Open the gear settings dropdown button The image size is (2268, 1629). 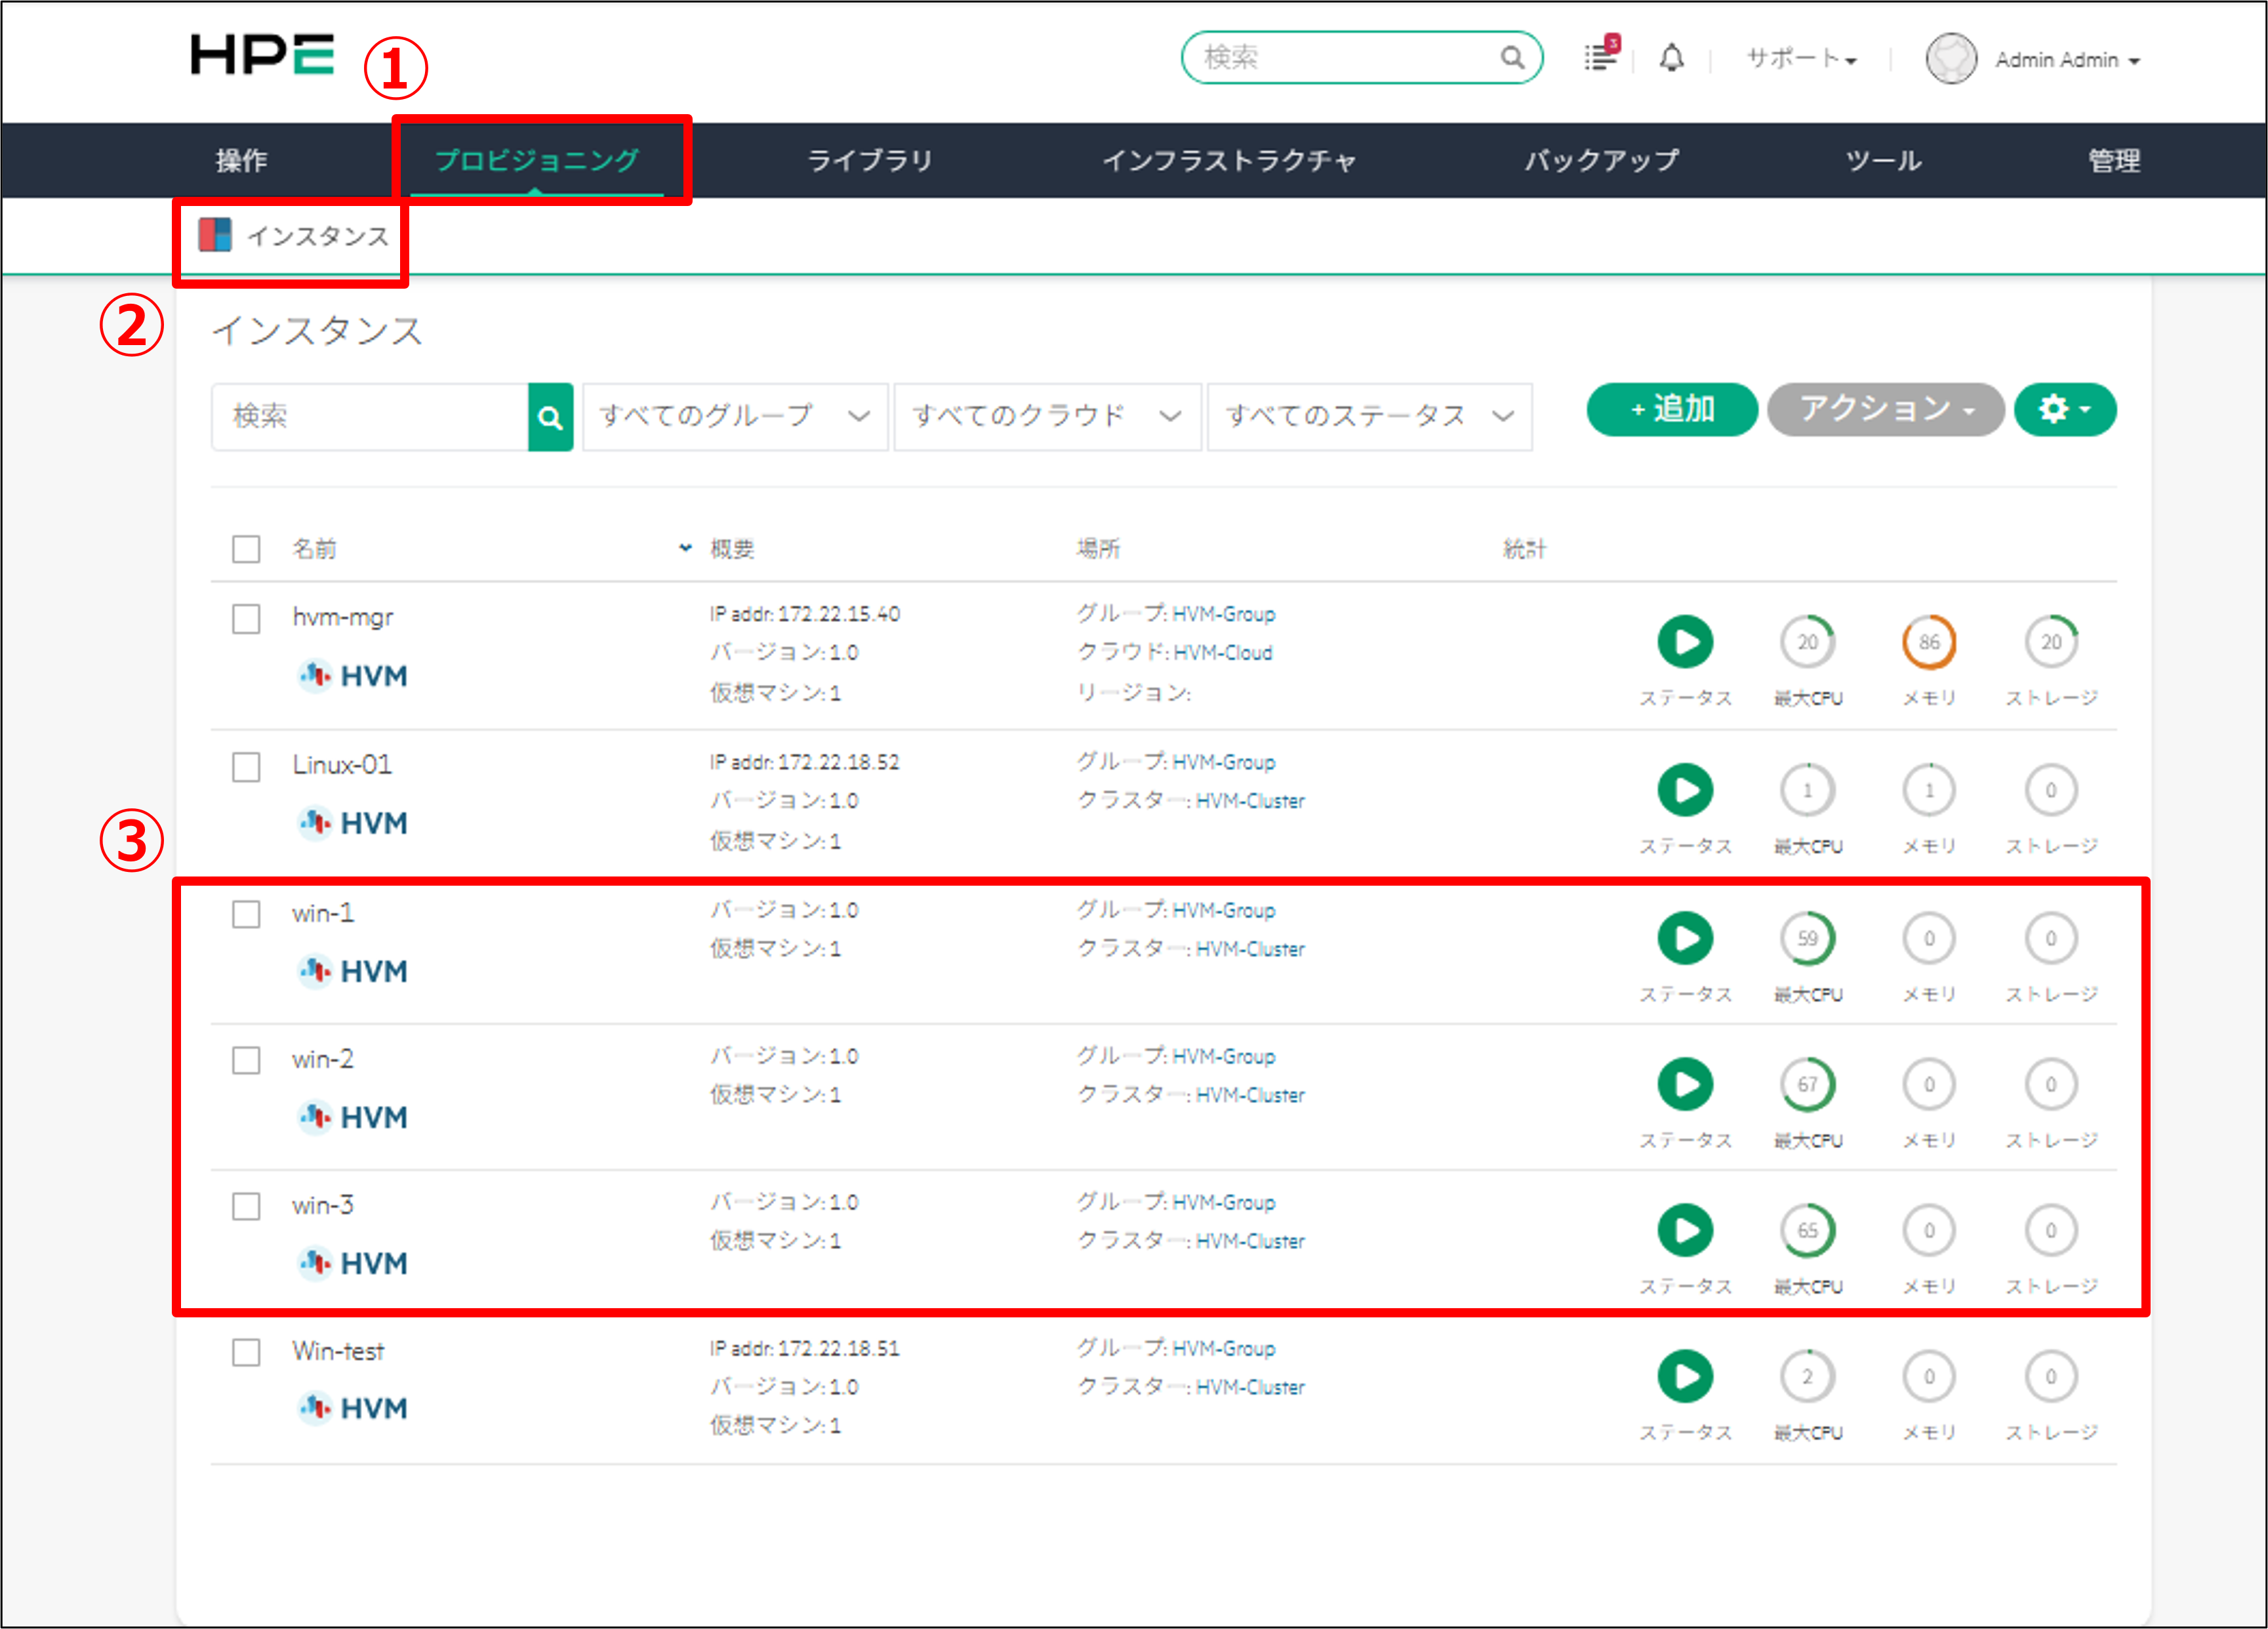(2064, 409)
